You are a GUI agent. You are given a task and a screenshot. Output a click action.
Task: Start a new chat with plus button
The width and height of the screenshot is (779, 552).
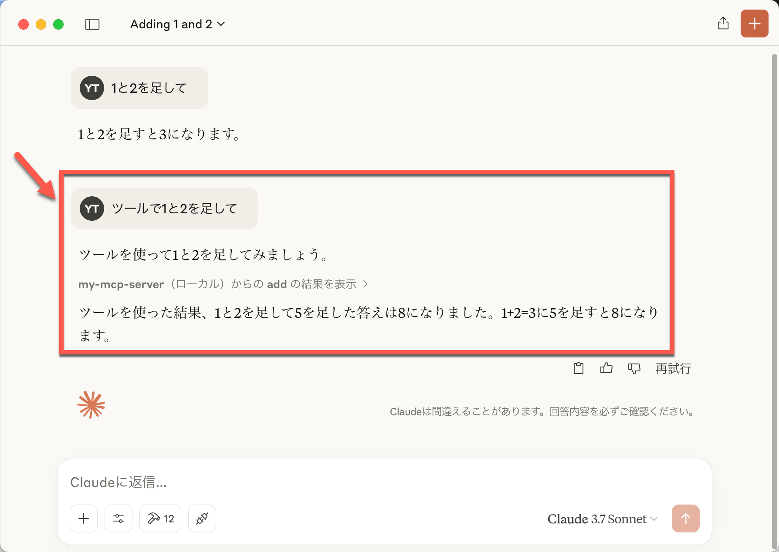755,24
